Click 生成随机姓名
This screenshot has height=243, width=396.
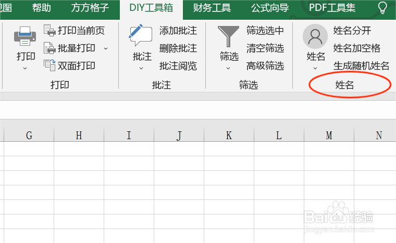[x=361, y=65]
